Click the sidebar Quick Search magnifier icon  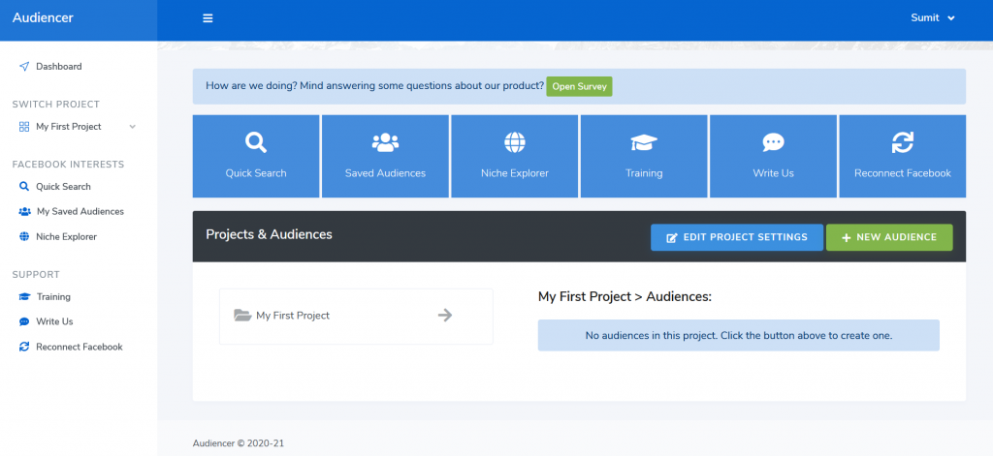click(x=24, y=187)
